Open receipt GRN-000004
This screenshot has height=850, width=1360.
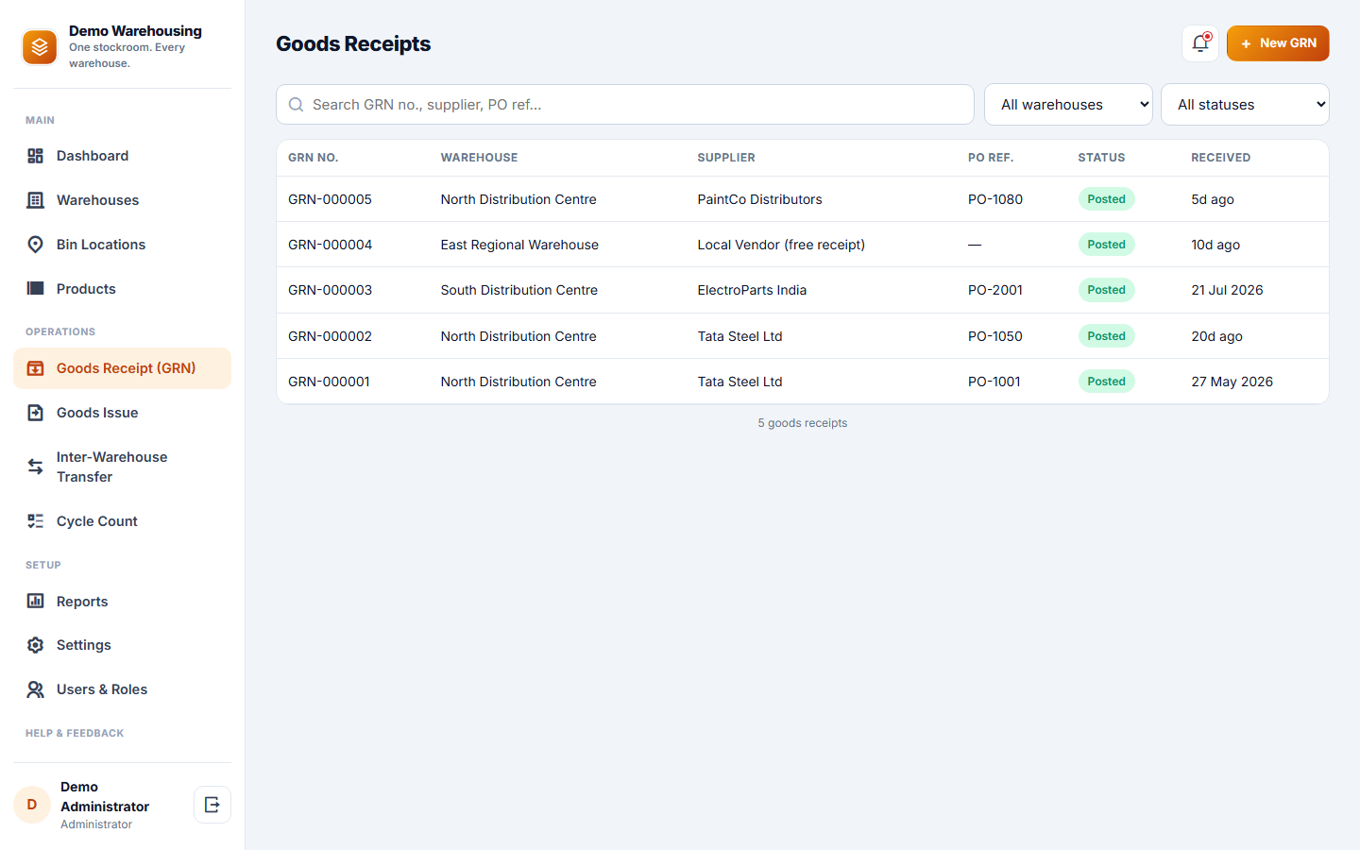330,245
